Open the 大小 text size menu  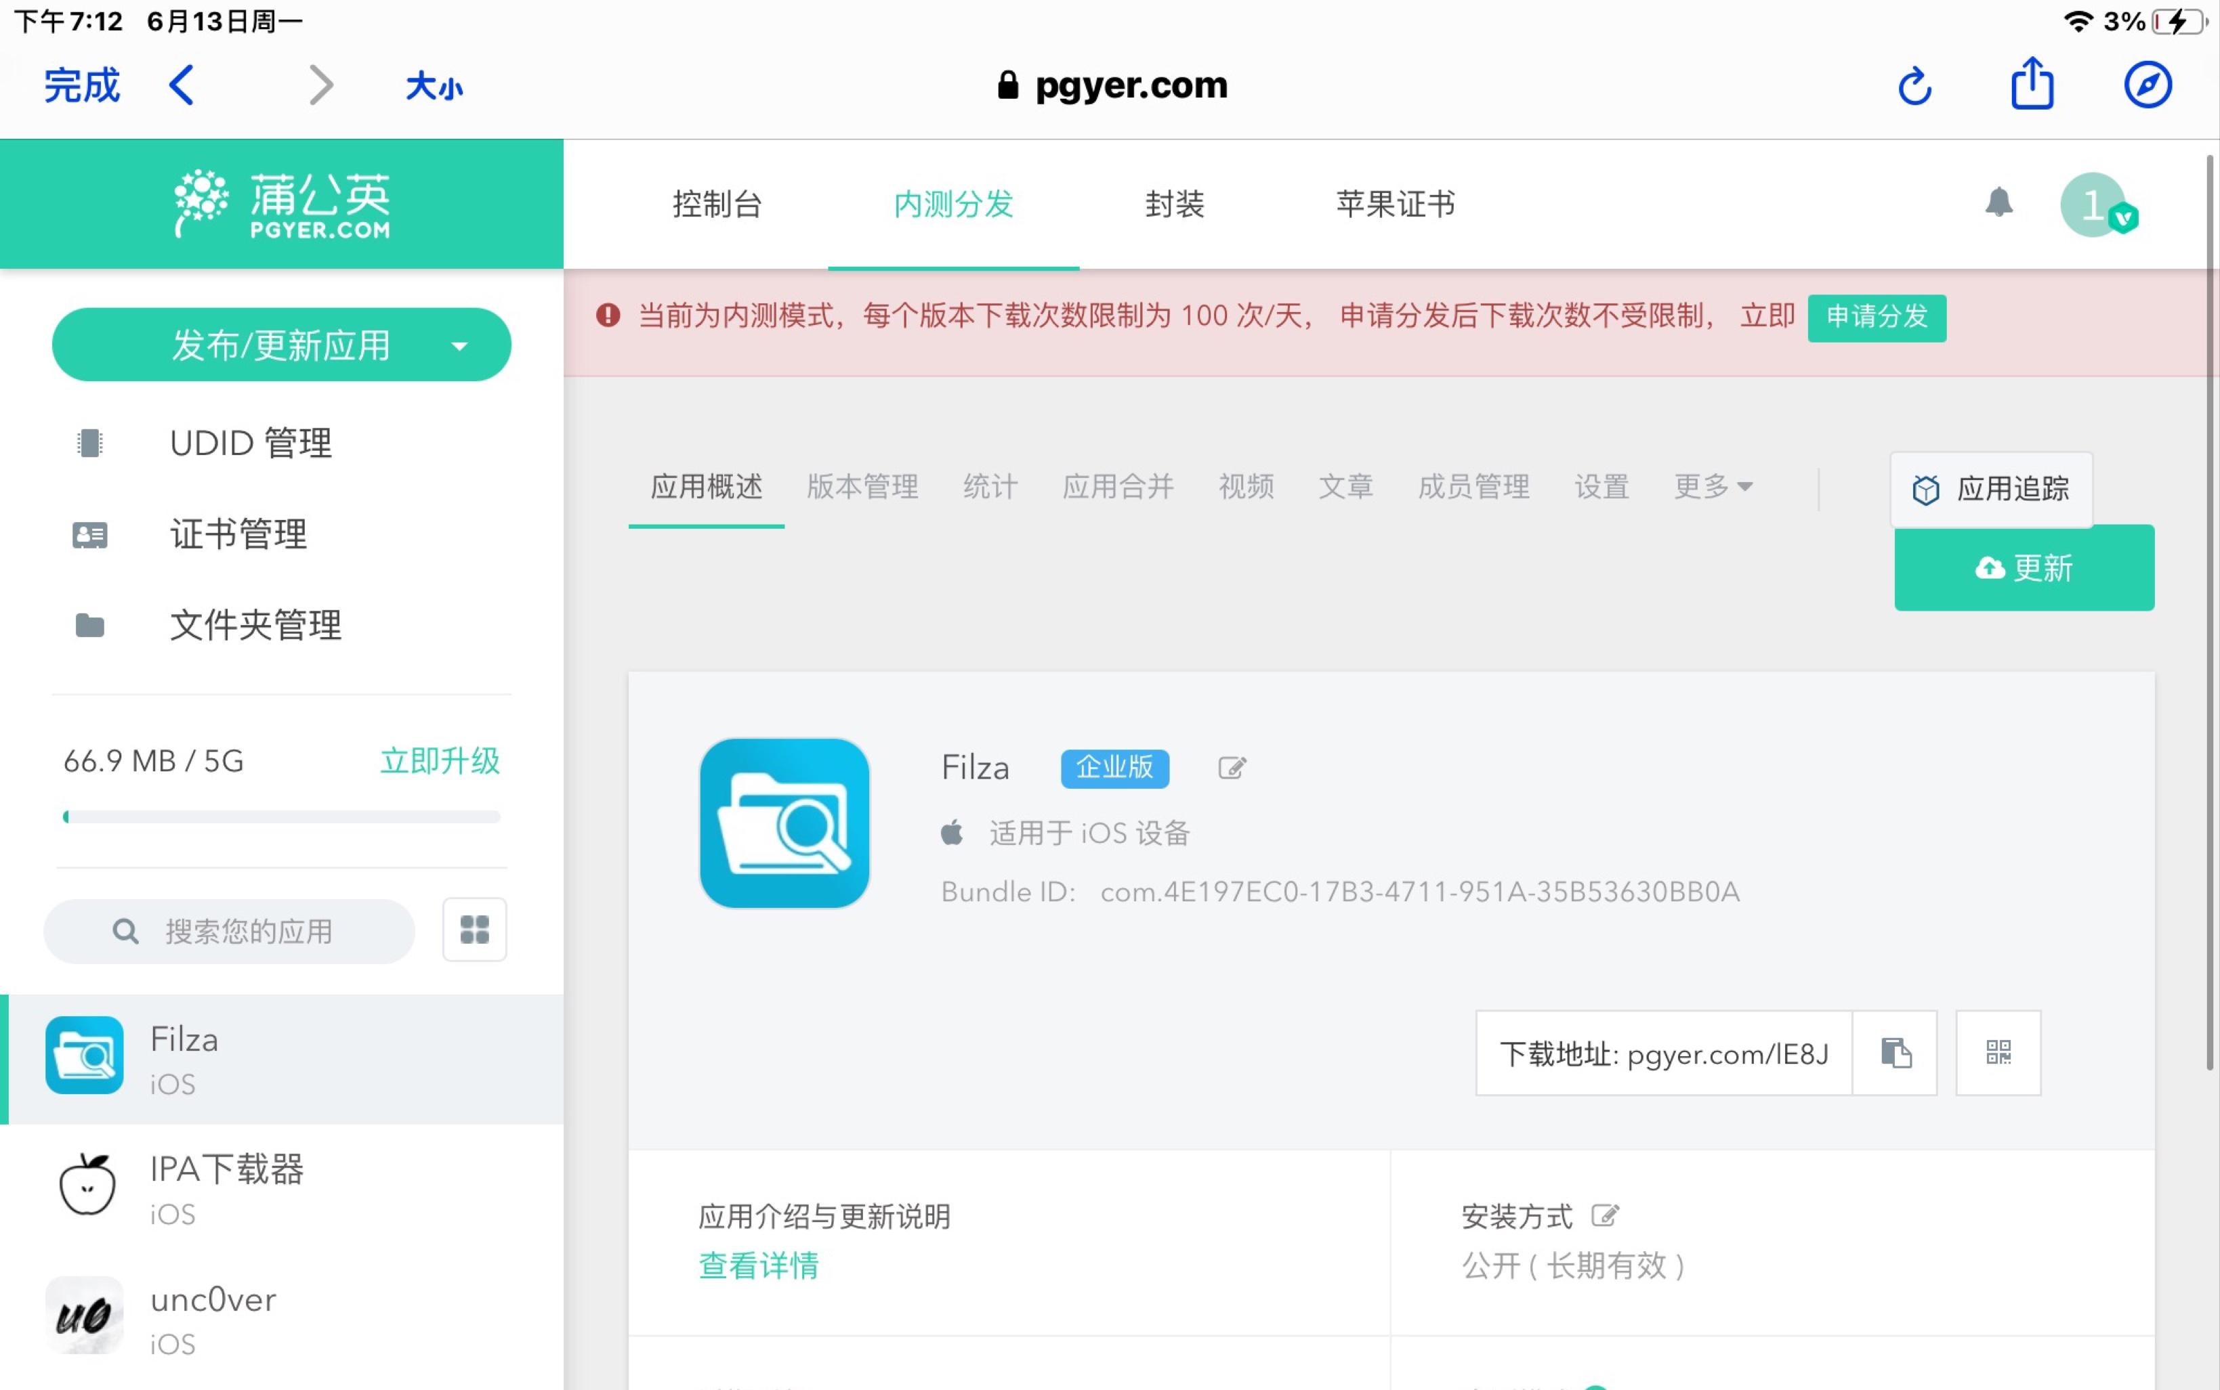point(434,87)
